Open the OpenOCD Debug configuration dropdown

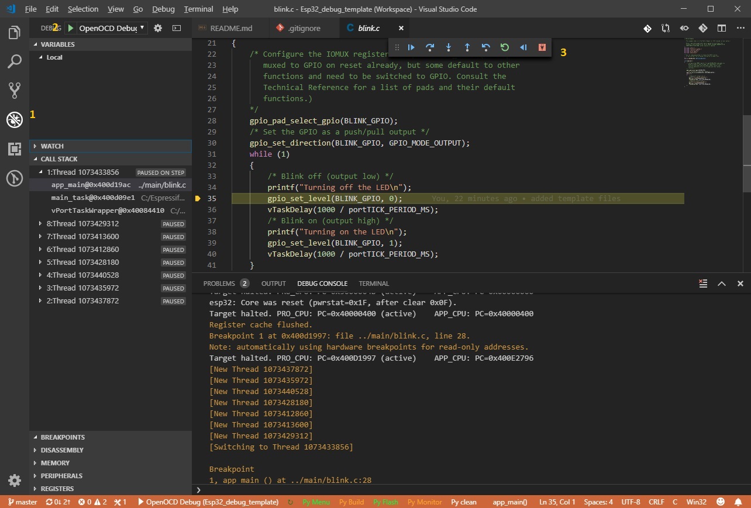tap(112, 28)
